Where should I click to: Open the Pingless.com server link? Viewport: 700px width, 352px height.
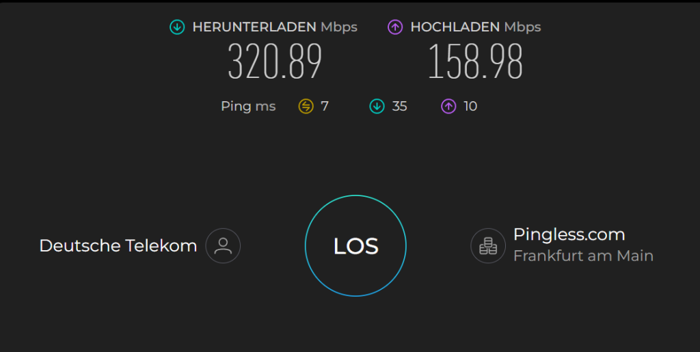coord(569,234)
